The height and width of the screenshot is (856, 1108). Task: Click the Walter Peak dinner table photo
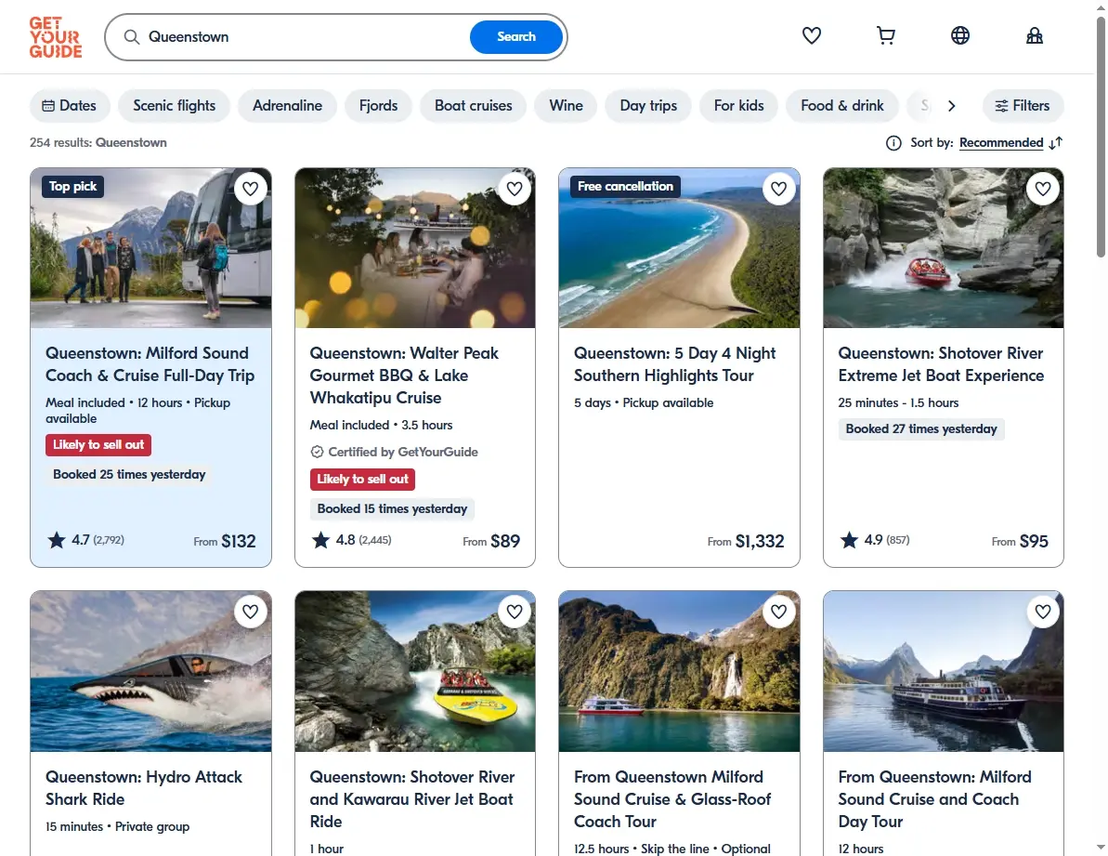click(x=415, y=248)
